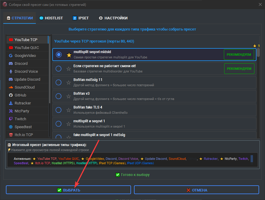Select BolVan fake TLS 4 radio button
This screenshot has height=200, width=265.
(58, 110)
